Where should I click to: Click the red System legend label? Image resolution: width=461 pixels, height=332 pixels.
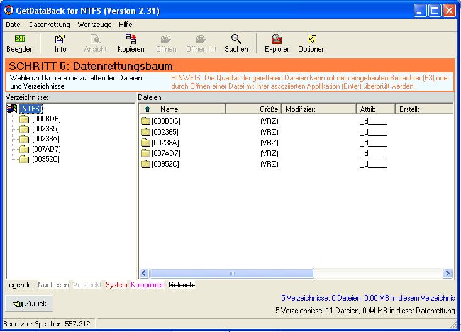[x=116, y=285]
